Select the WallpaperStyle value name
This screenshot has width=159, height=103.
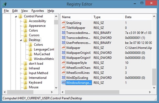(76, 63)
